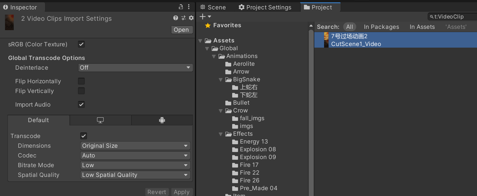Screen dimensions: 477x196
Task: Enable the Flip Horizontally checkbox
Action: click(x=82, y=81)
